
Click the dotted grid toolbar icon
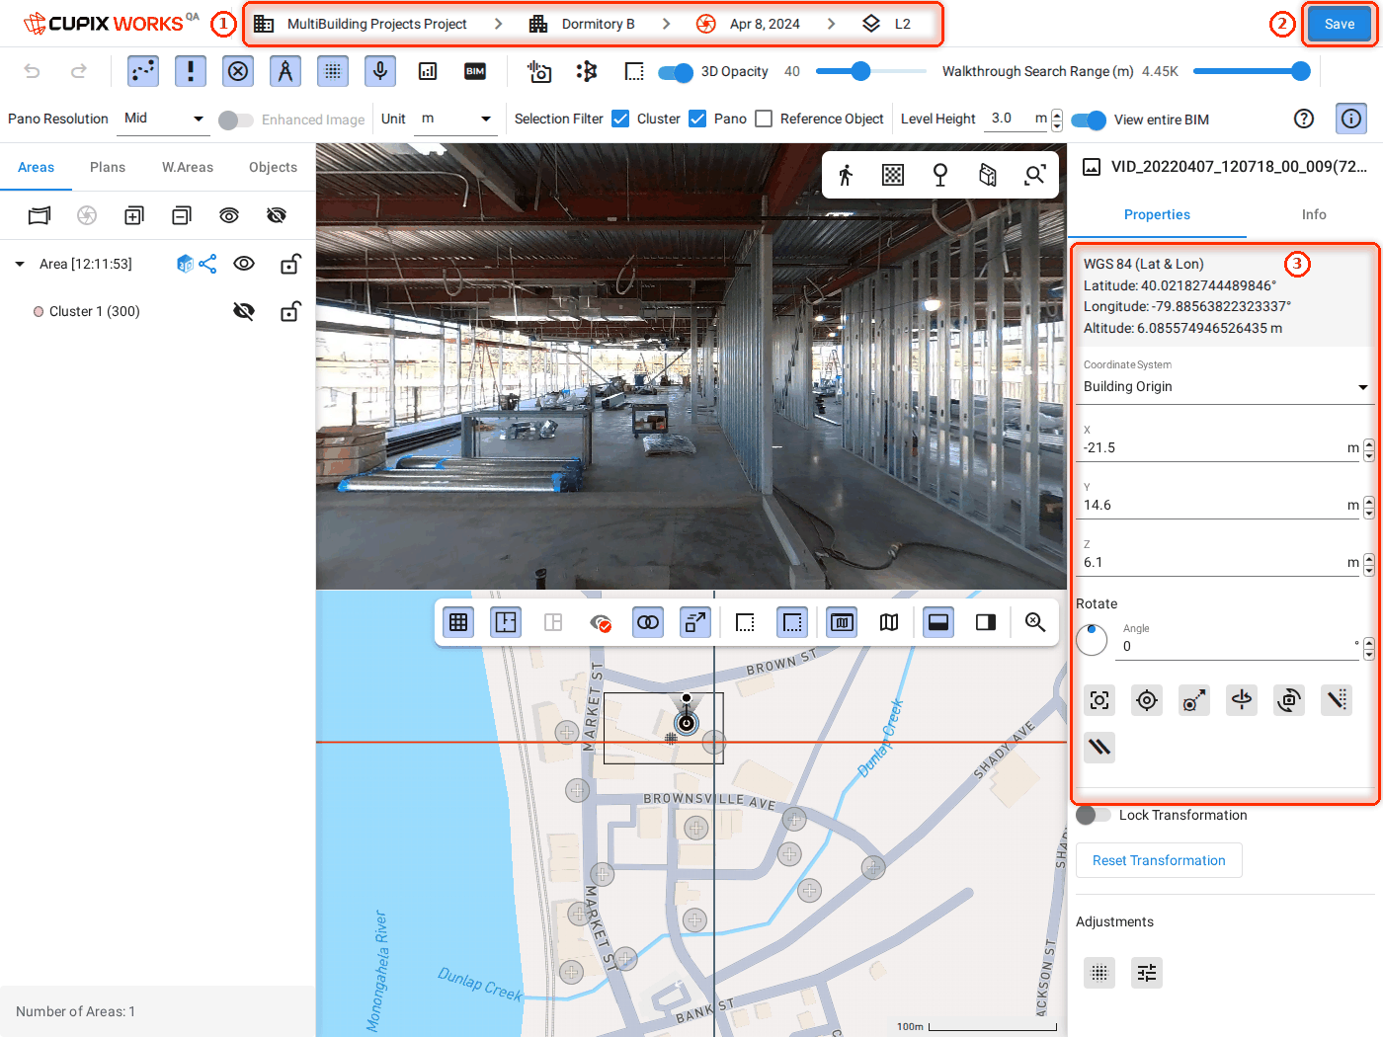tap(333, 71)
